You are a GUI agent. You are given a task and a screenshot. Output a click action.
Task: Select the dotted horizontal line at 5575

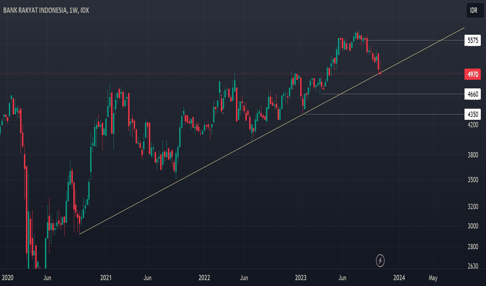point(415,41)
